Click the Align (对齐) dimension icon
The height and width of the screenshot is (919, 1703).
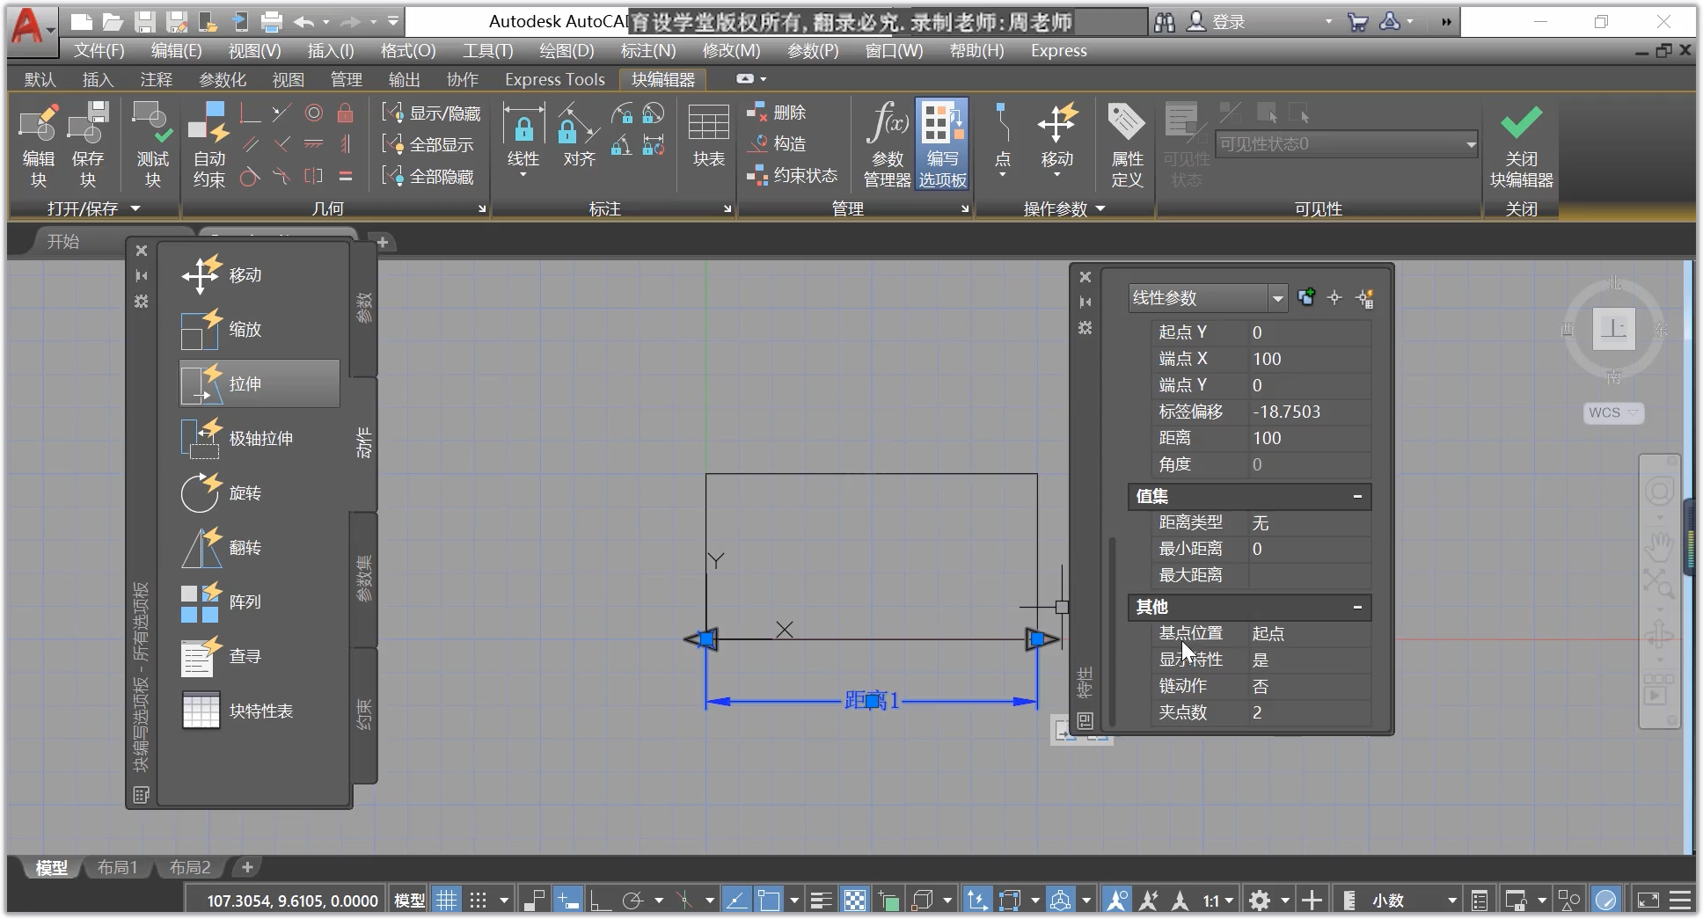[x=580, y=136]
